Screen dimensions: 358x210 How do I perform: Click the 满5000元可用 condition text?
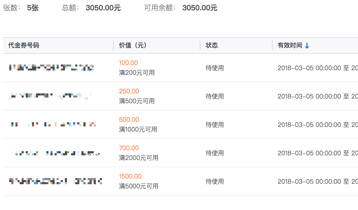(x=139, y=186)
